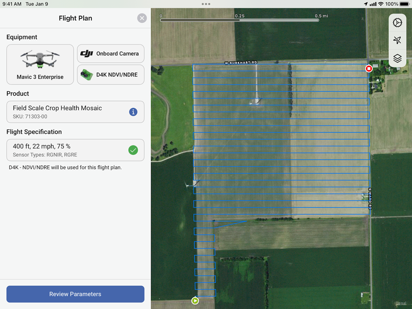412x309 pixels.
Task: Tap the green flight start marker
Action: pyautogui.click(x=195, y=301)
